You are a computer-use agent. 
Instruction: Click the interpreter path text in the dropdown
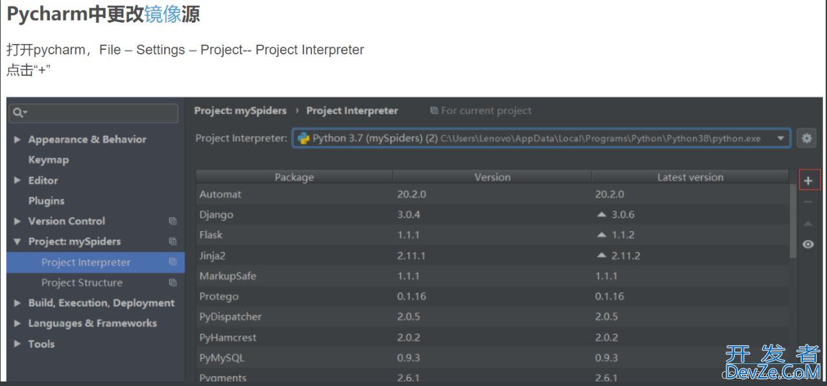pyautogui.click(x=601, y=139)
